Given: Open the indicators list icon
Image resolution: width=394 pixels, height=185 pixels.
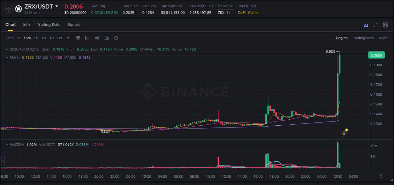Looking at the screenshot, I should coord(106,38).
